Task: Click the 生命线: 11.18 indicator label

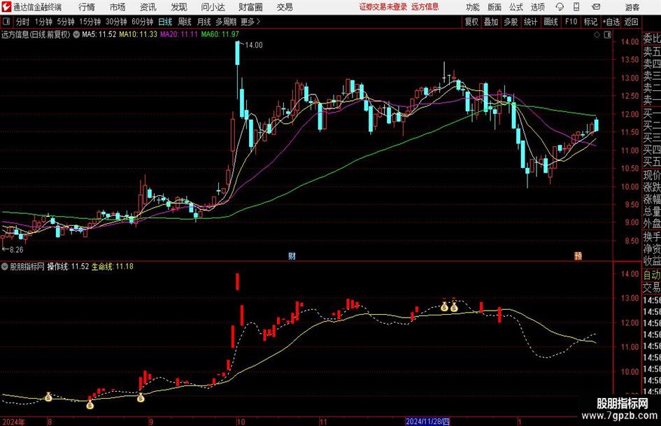Action: click(113, 267)
